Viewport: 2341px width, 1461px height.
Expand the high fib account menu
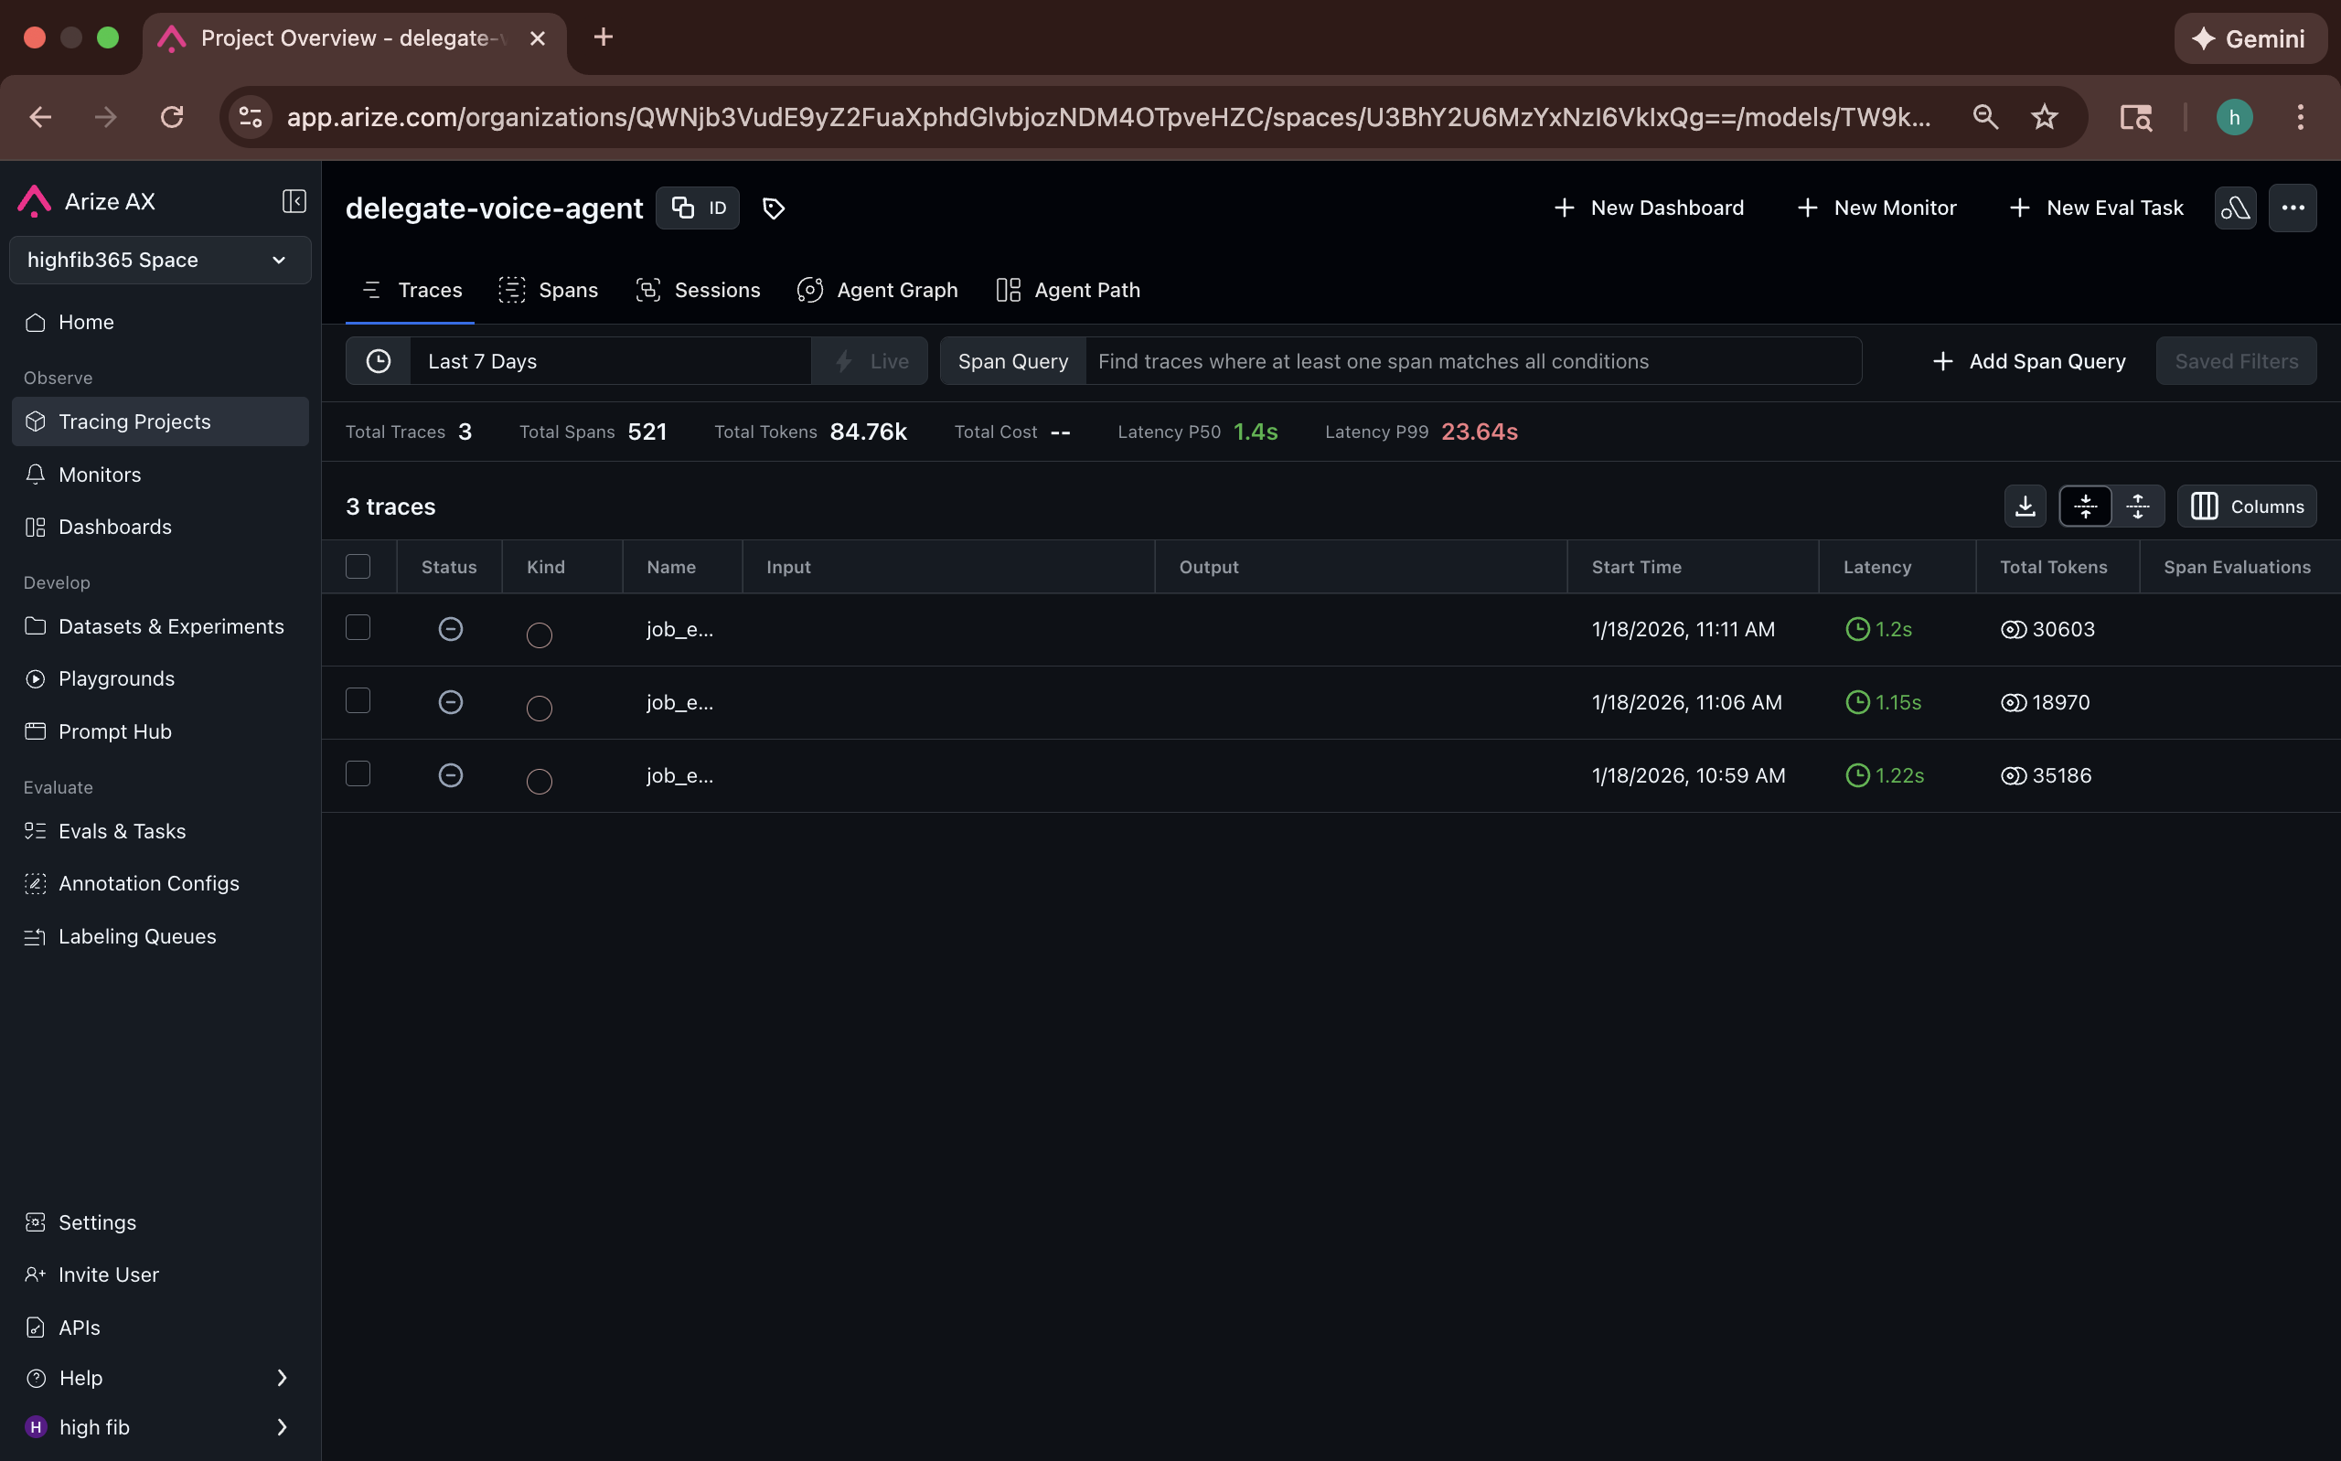(x=281, y=1427)
